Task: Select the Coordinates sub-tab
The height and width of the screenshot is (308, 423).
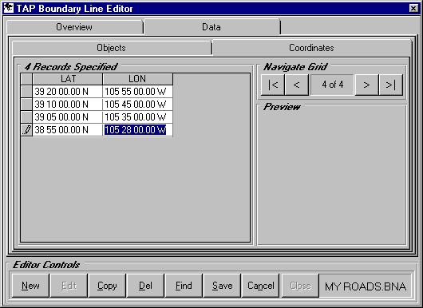Action: (311, 48)
